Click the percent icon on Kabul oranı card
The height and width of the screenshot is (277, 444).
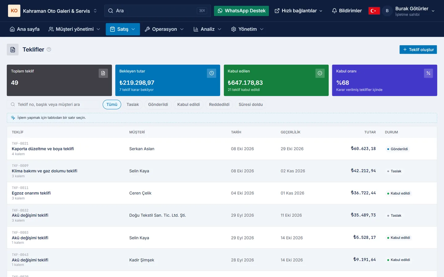click(x=428, y=73)
